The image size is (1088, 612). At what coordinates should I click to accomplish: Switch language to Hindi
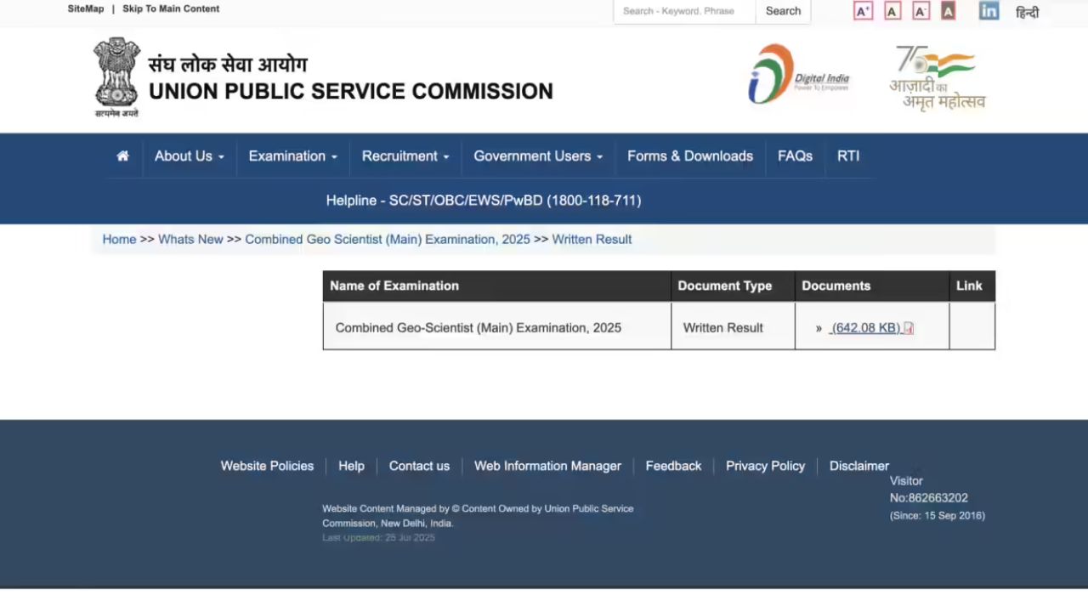1028,12
